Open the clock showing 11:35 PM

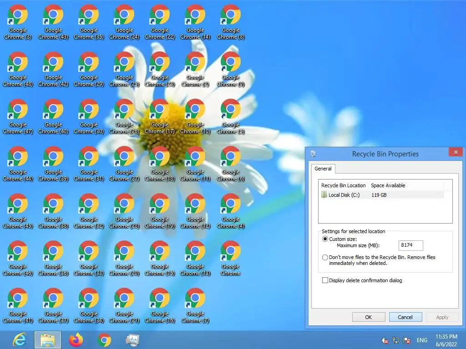446,340
